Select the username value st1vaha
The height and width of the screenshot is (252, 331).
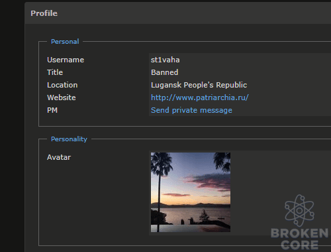click(x=165, y=60)
